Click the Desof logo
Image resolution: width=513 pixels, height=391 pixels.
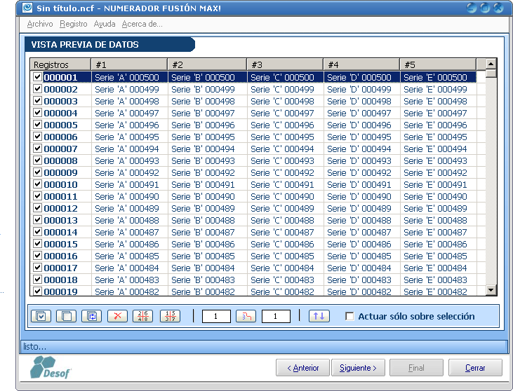[x=51, y=368]
